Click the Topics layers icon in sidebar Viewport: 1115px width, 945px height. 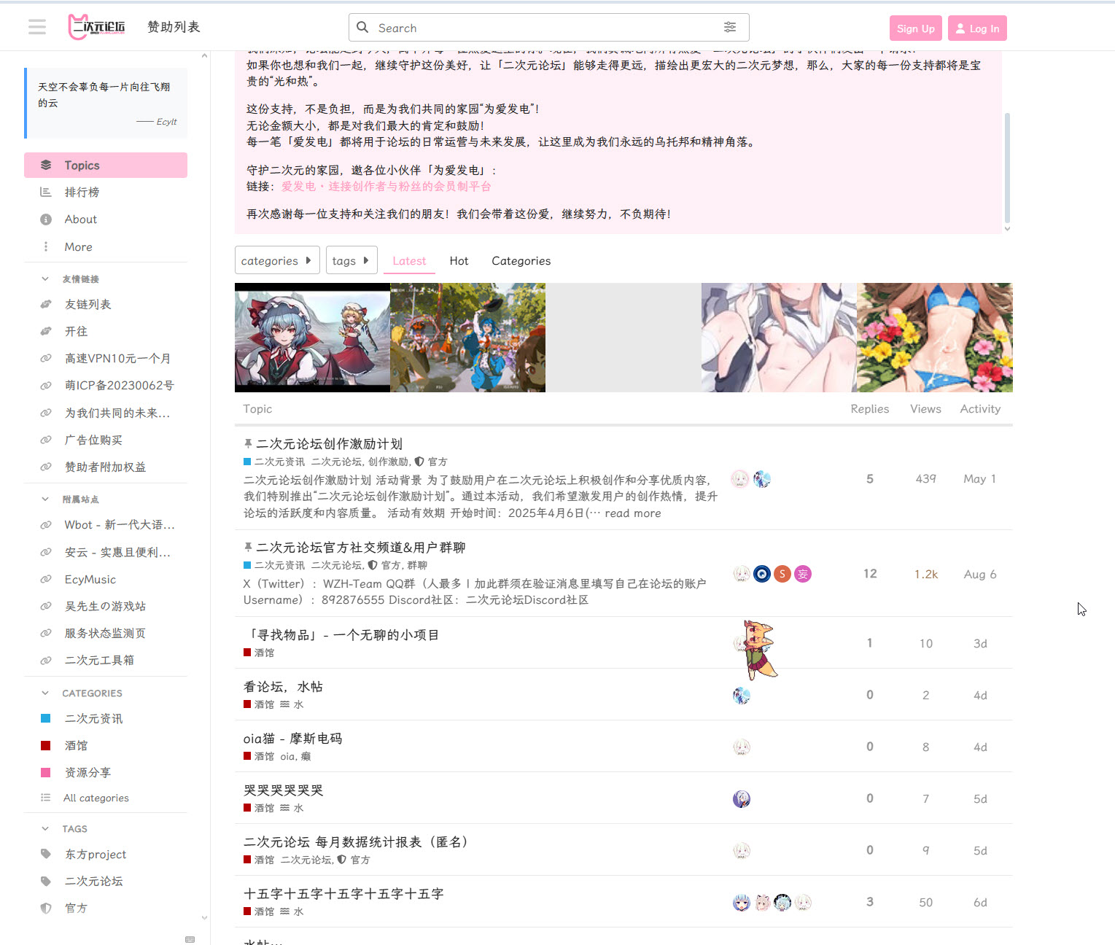coord(46,166)
